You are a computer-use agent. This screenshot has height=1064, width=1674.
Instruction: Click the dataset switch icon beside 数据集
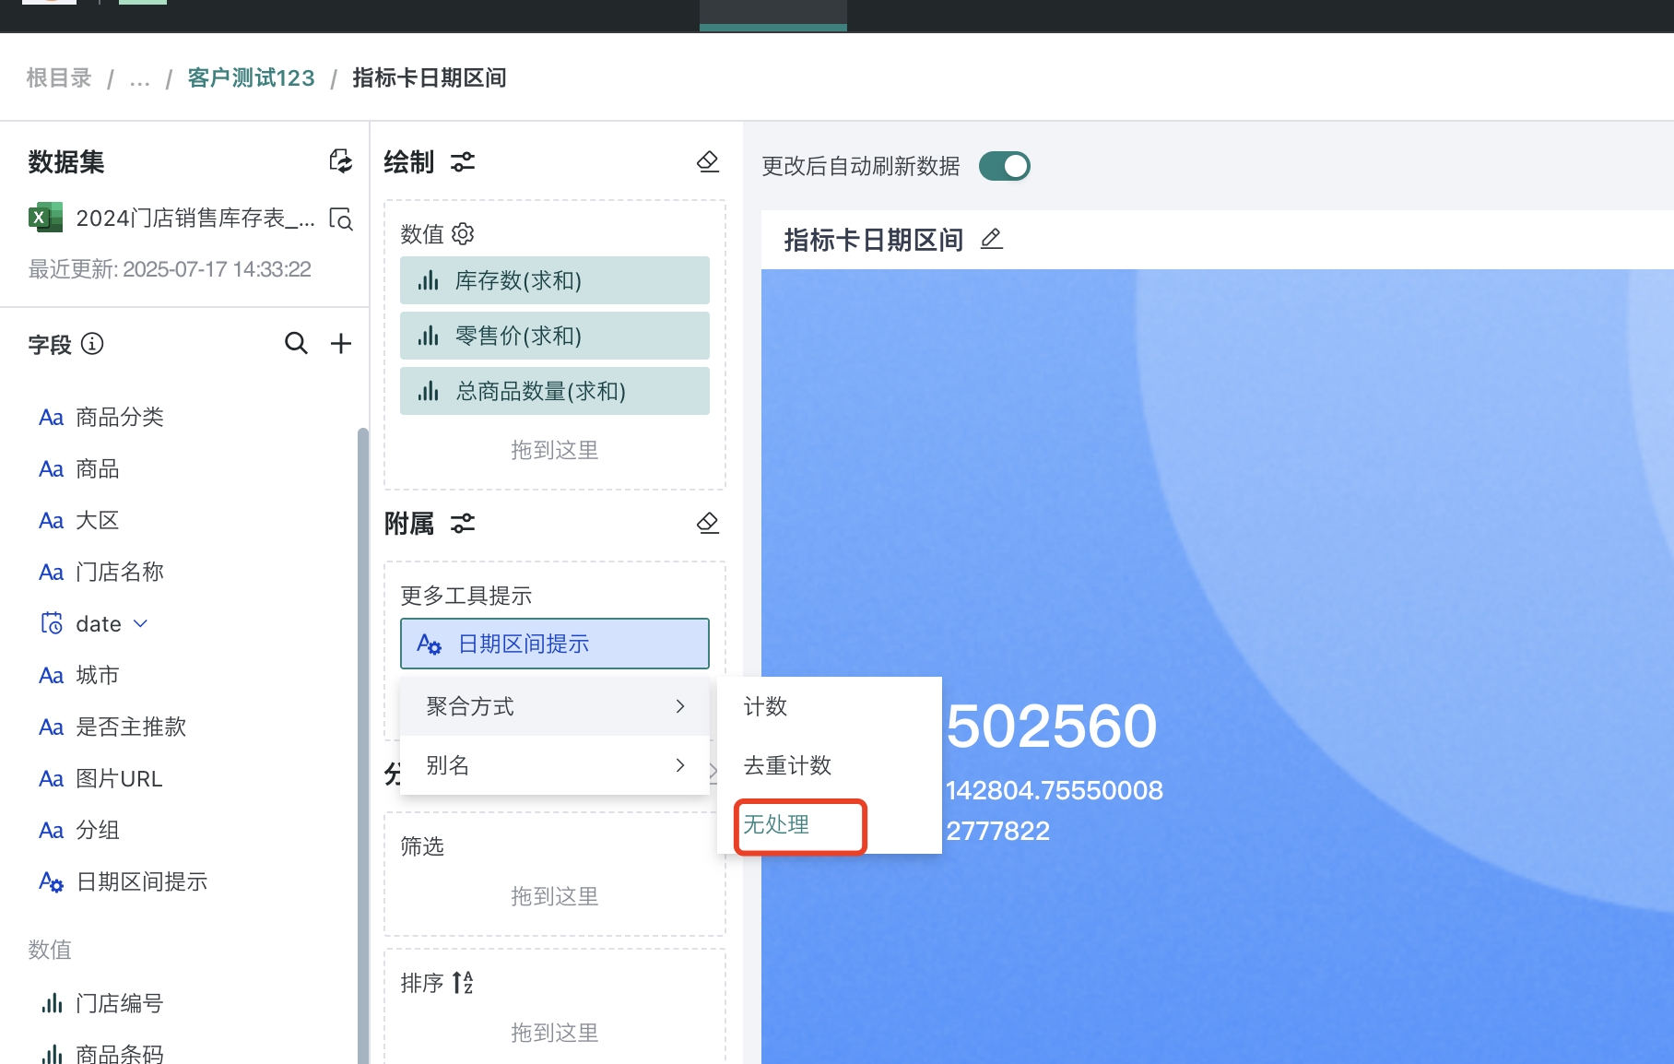pos(341,161)
